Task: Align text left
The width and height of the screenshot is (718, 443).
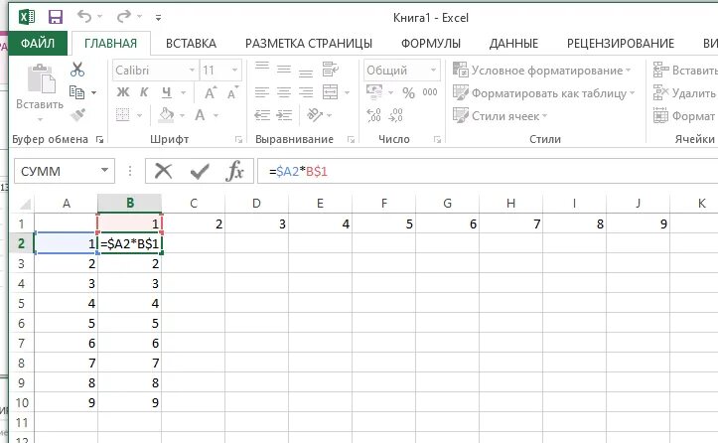Action: tap(262, 92)
